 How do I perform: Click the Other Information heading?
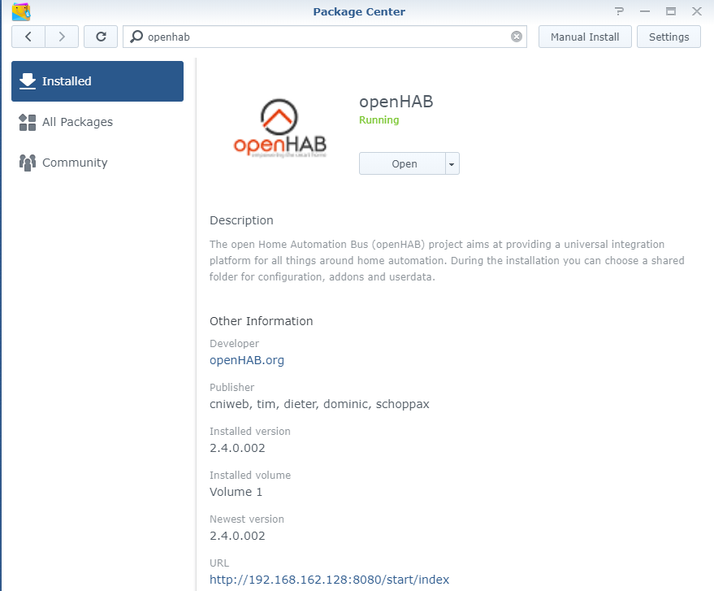261,321
